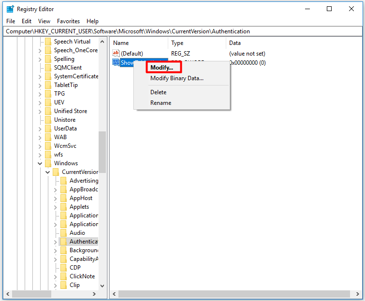Open the Edit menu

[x=27, y=21]
